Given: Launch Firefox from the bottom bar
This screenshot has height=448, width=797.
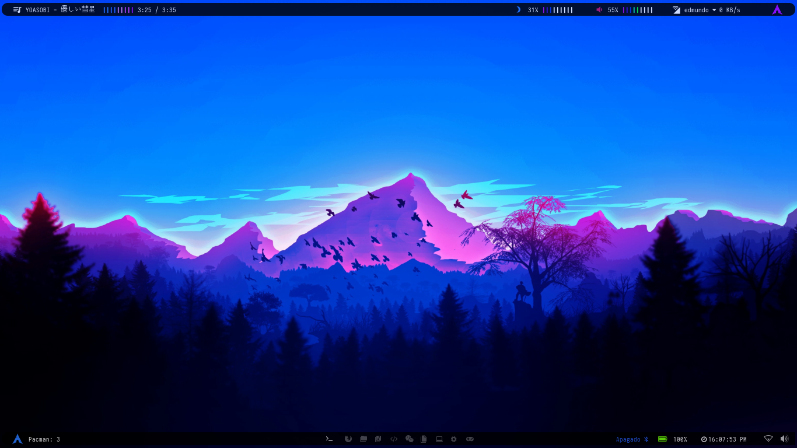Looking at the screenshot, I should [348, 439].
